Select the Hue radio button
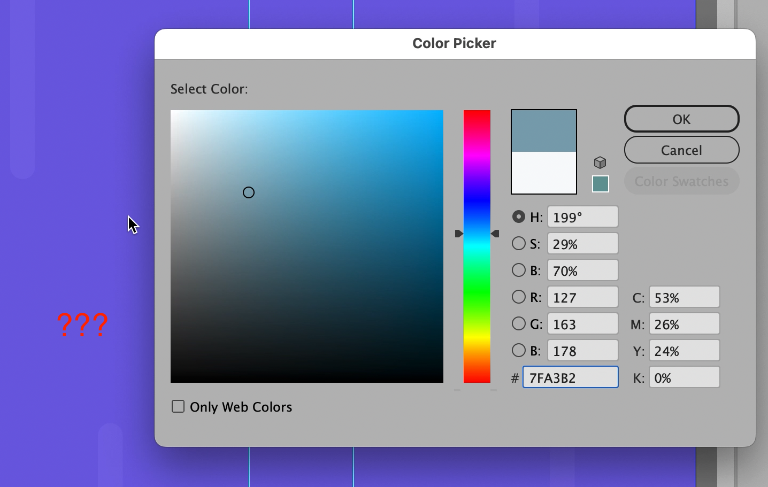Viewport: 768px width, 487px height. pos(518,217)
